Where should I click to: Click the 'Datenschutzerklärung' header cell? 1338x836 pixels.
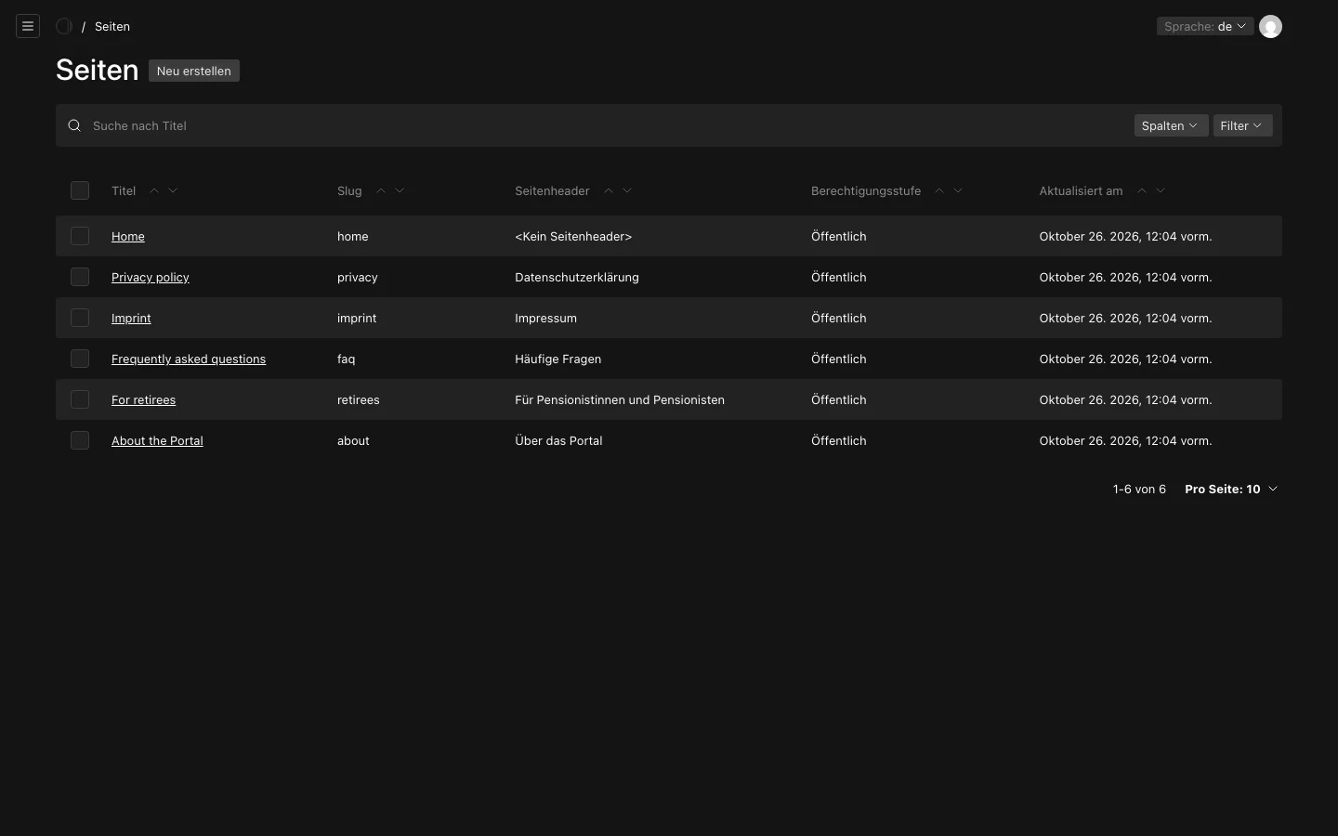point(577,277)
